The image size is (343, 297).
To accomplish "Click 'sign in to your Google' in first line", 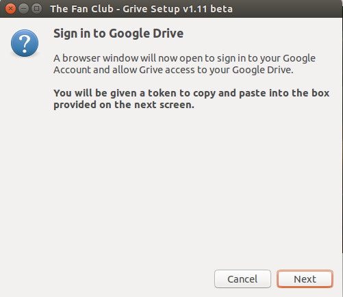I will tap(266, 58).
